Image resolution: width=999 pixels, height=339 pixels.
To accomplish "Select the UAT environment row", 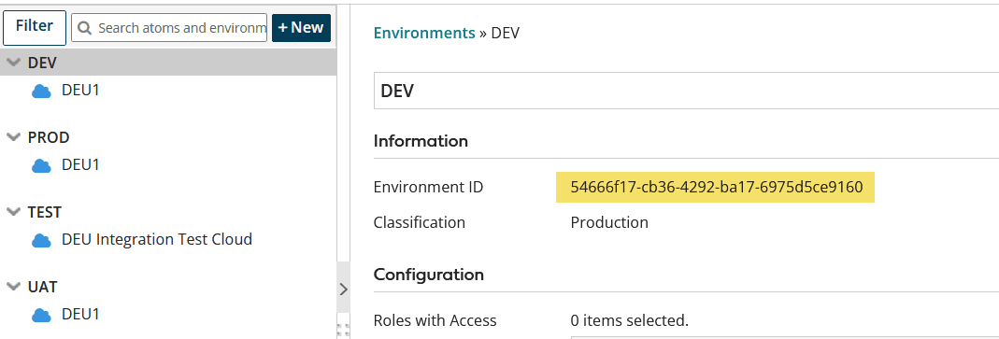I will pos(168,287).
